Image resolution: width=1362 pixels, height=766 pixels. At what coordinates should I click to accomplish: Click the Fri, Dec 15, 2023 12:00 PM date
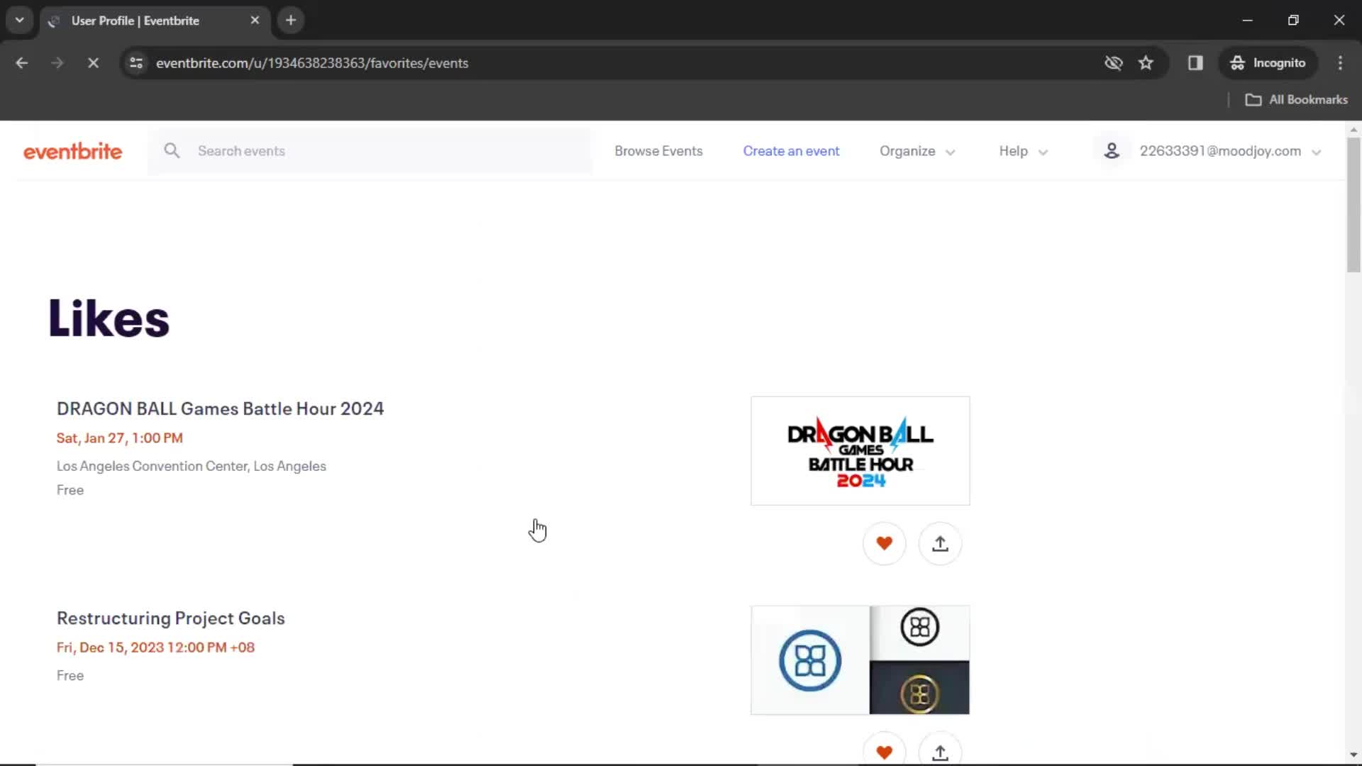[155, 647]
